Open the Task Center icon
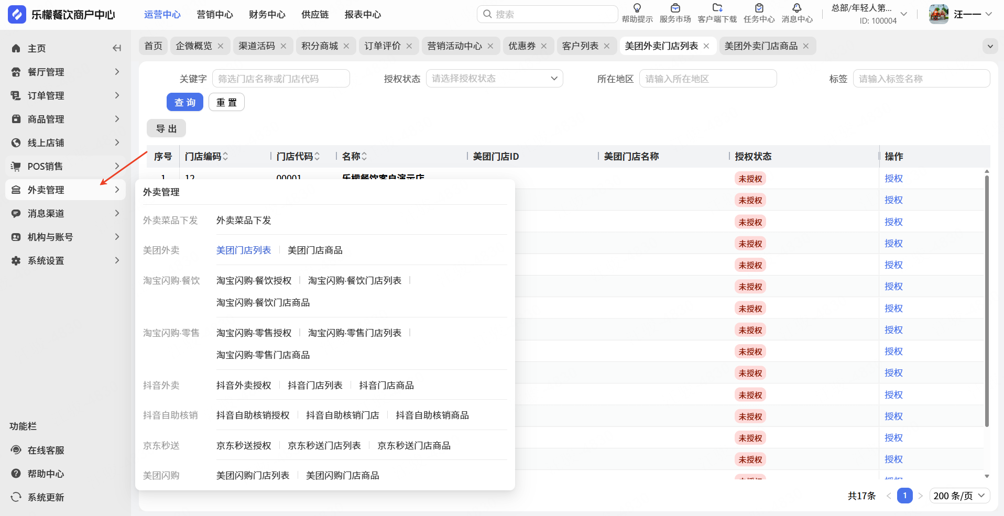 [x=759, y=8]
